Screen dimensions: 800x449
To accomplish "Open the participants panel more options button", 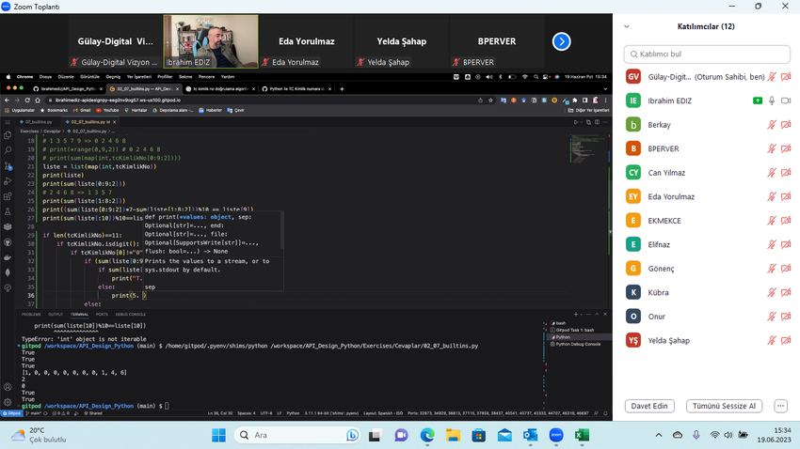I will tap(780, 406).
